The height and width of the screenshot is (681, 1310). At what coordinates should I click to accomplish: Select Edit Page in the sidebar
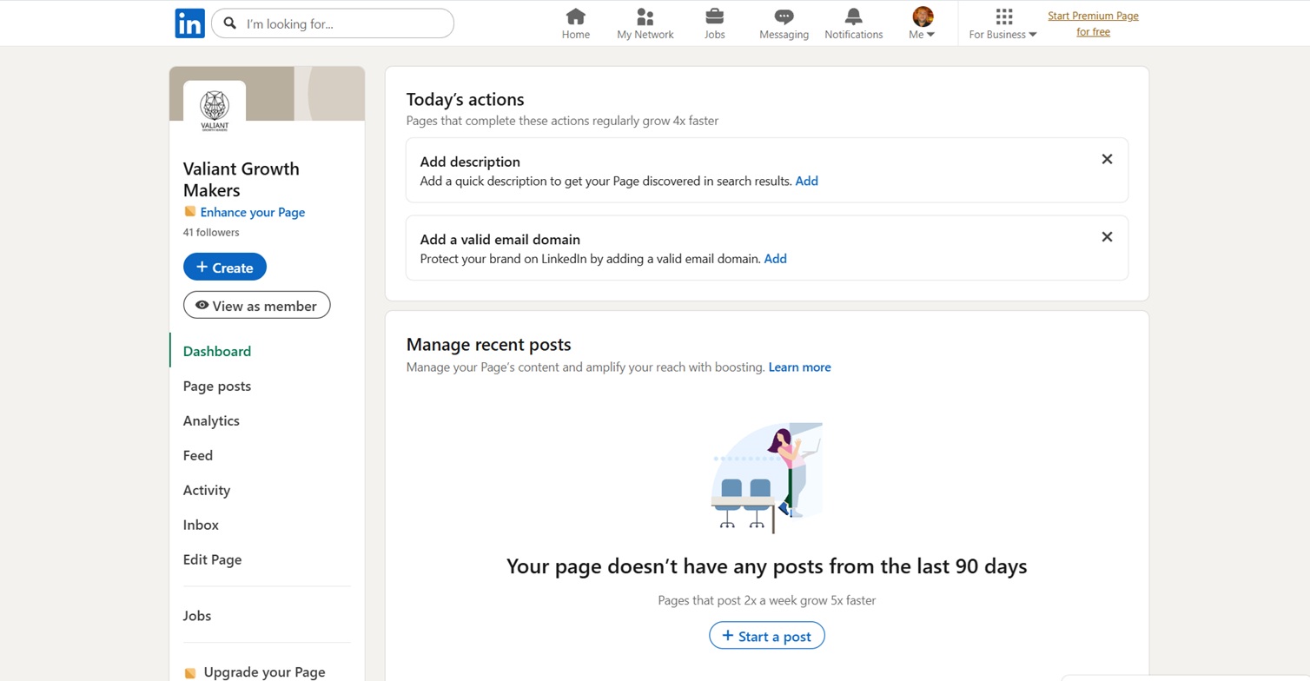212,559
